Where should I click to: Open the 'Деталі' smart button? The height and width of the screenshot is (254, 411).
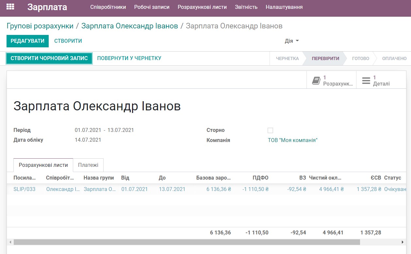(381, 79)
